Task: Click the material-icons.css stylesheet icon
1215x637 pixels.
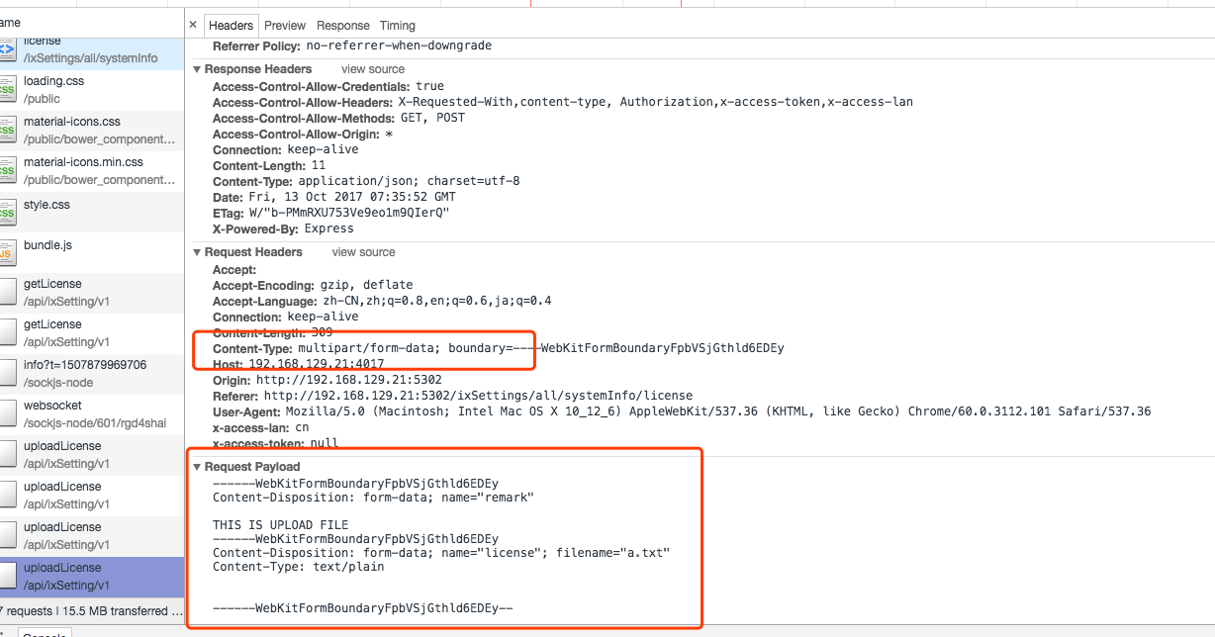Action: [x=8, y=130]
